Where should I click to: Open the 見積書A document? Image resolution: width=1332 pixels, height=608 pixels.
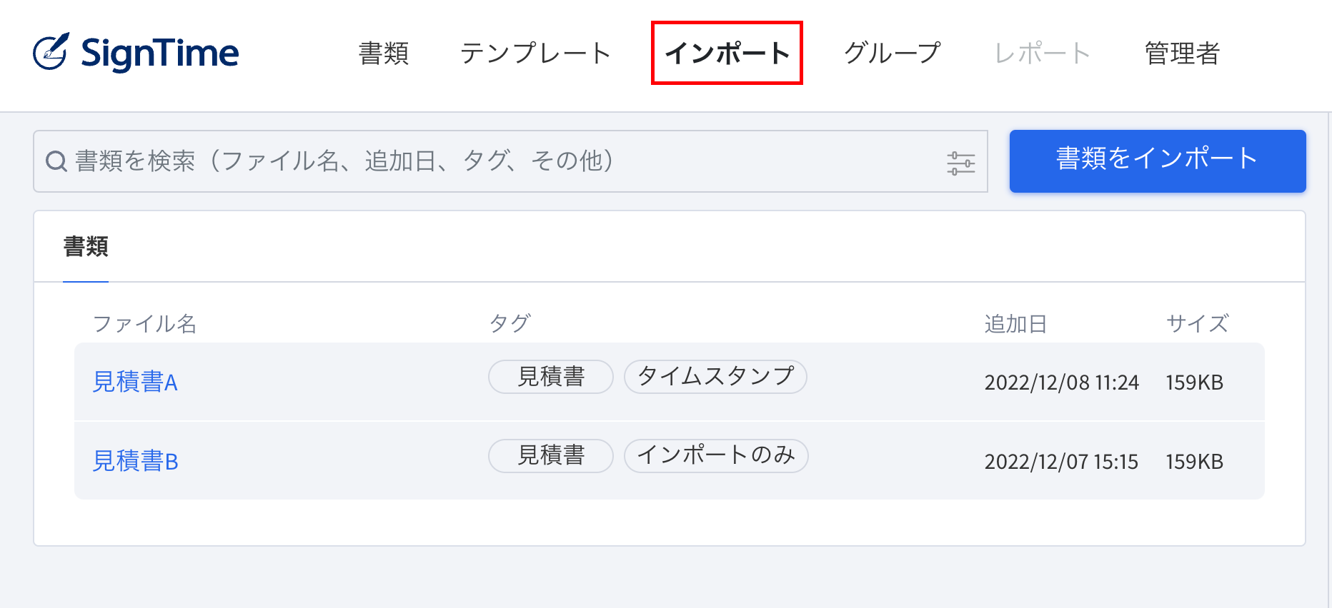(x=134, y=382)
